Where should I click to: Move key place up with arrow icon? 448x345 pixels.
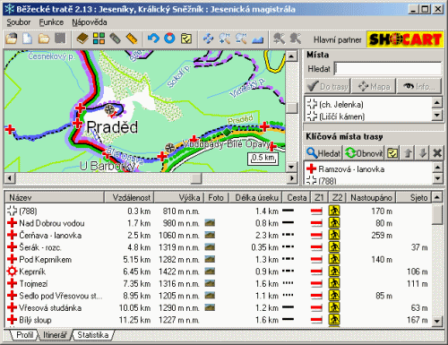click(x=408, y=153)
